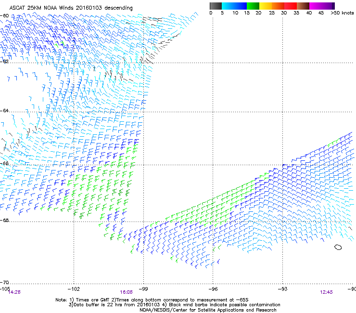Click the red 30-35 knots legend segment
The width and height of the screenshot is (356, 313).
tap(291, 6)
